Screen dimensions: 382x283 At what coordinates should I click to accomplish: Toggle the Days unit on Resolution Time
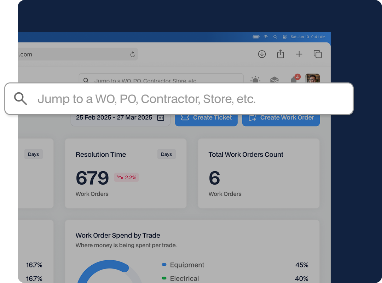166,154
